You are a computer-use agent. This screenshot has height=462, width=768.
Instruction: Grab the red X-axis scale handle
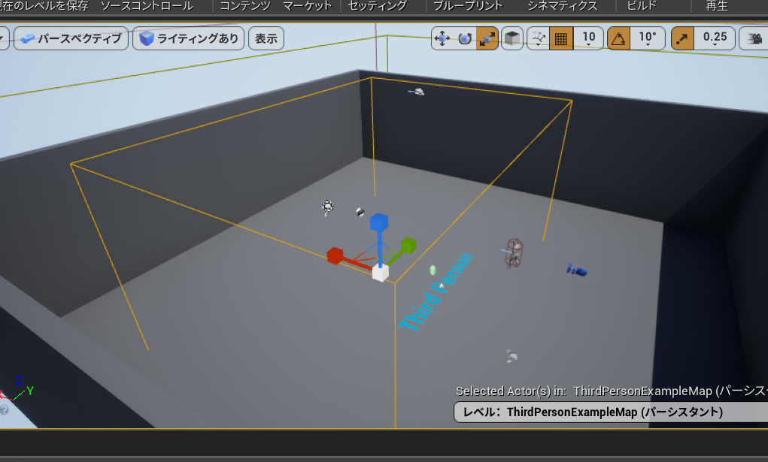pos(335,255)
